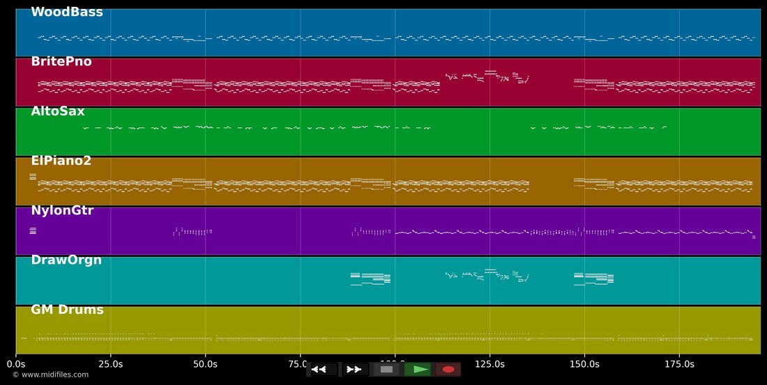Click the green play button
767x385 pixels.
tap(418, 370)
